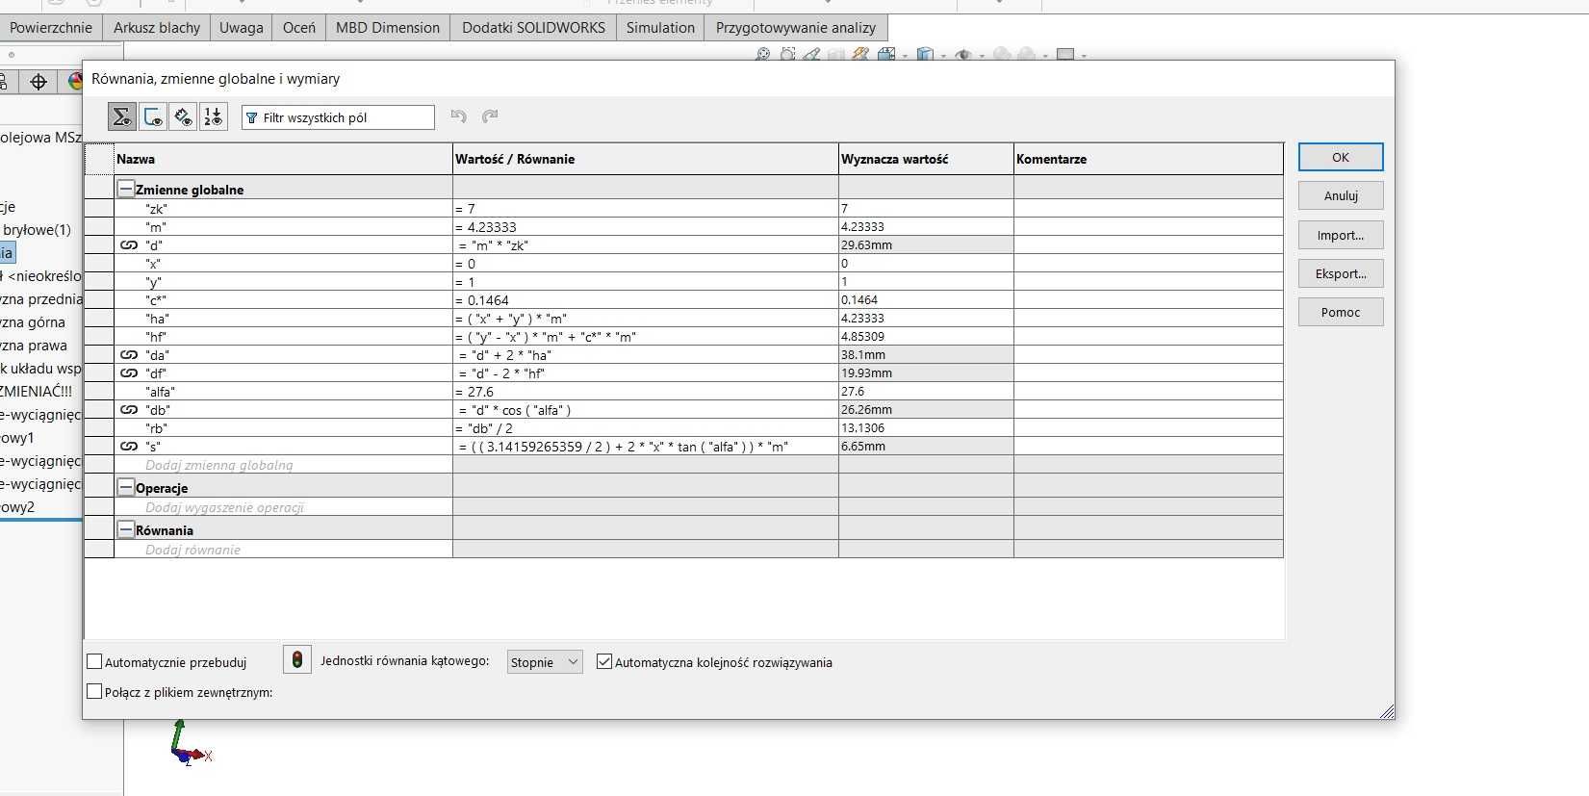Click the Filtr wszystkich pól field
The height and width of the screenshot is (796, 1589).
click(x=339, y=117)
